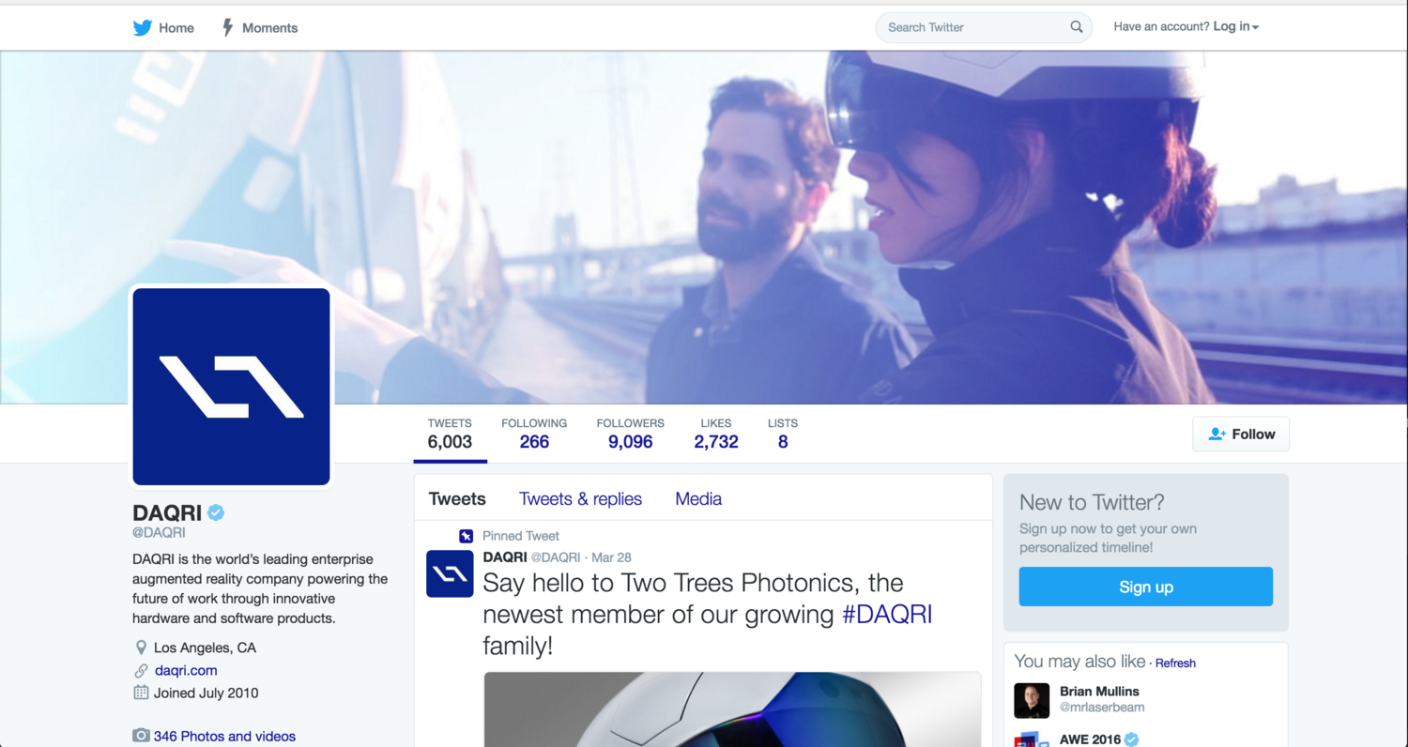Open the AWE 2016 avatar thumbnail

point(1032,740)
